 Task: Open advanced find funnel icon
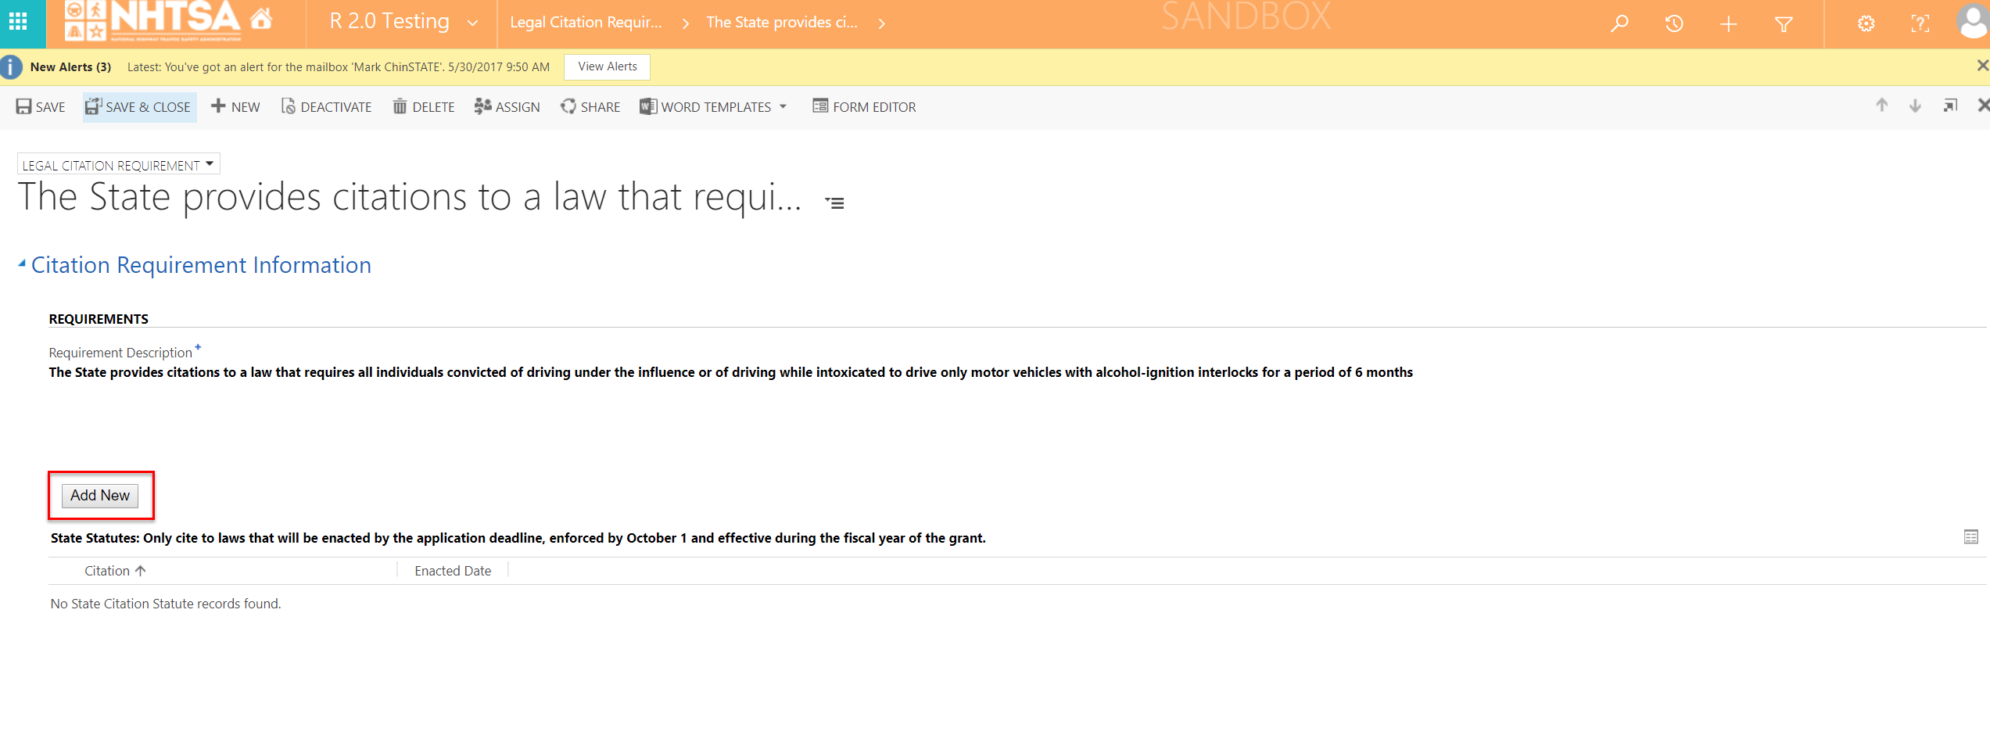tap(1784, 23)
